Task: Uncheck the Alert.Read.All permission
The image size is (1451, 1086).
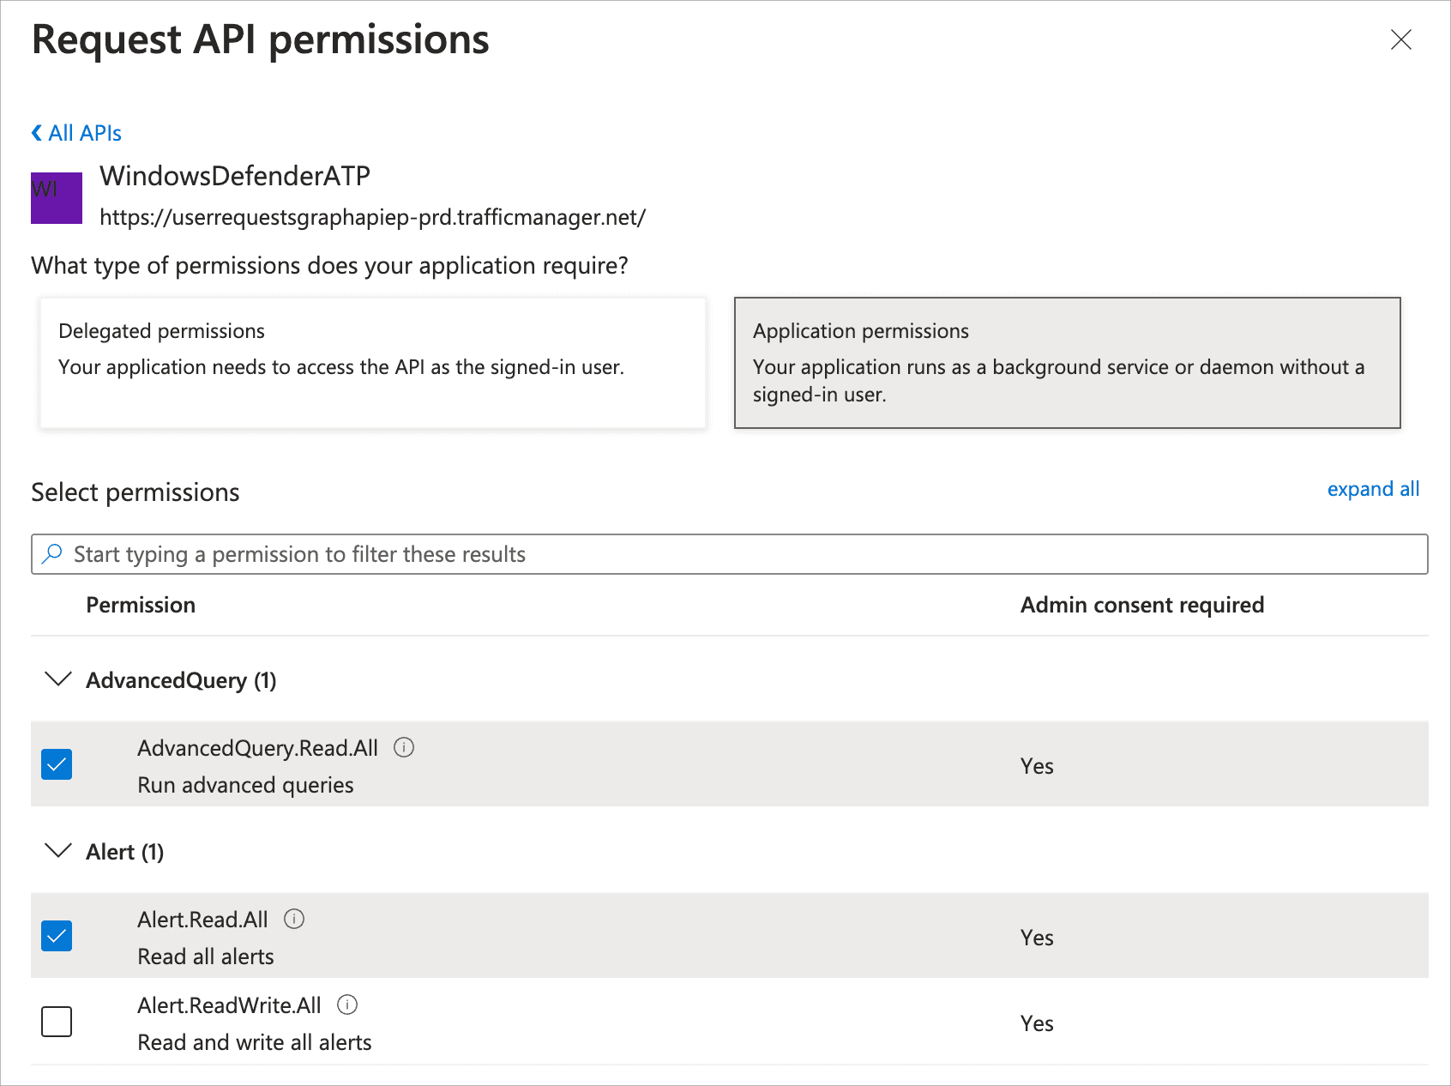Action: 56,936
